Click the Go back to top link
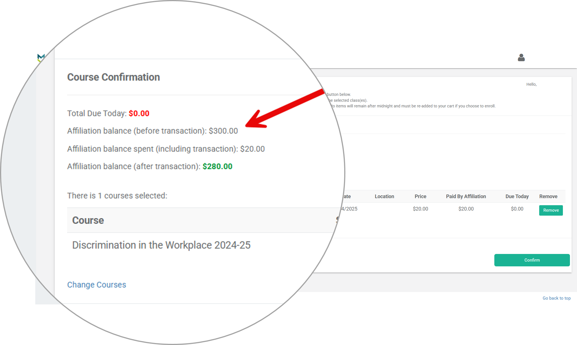 click(x=556, y=298)
